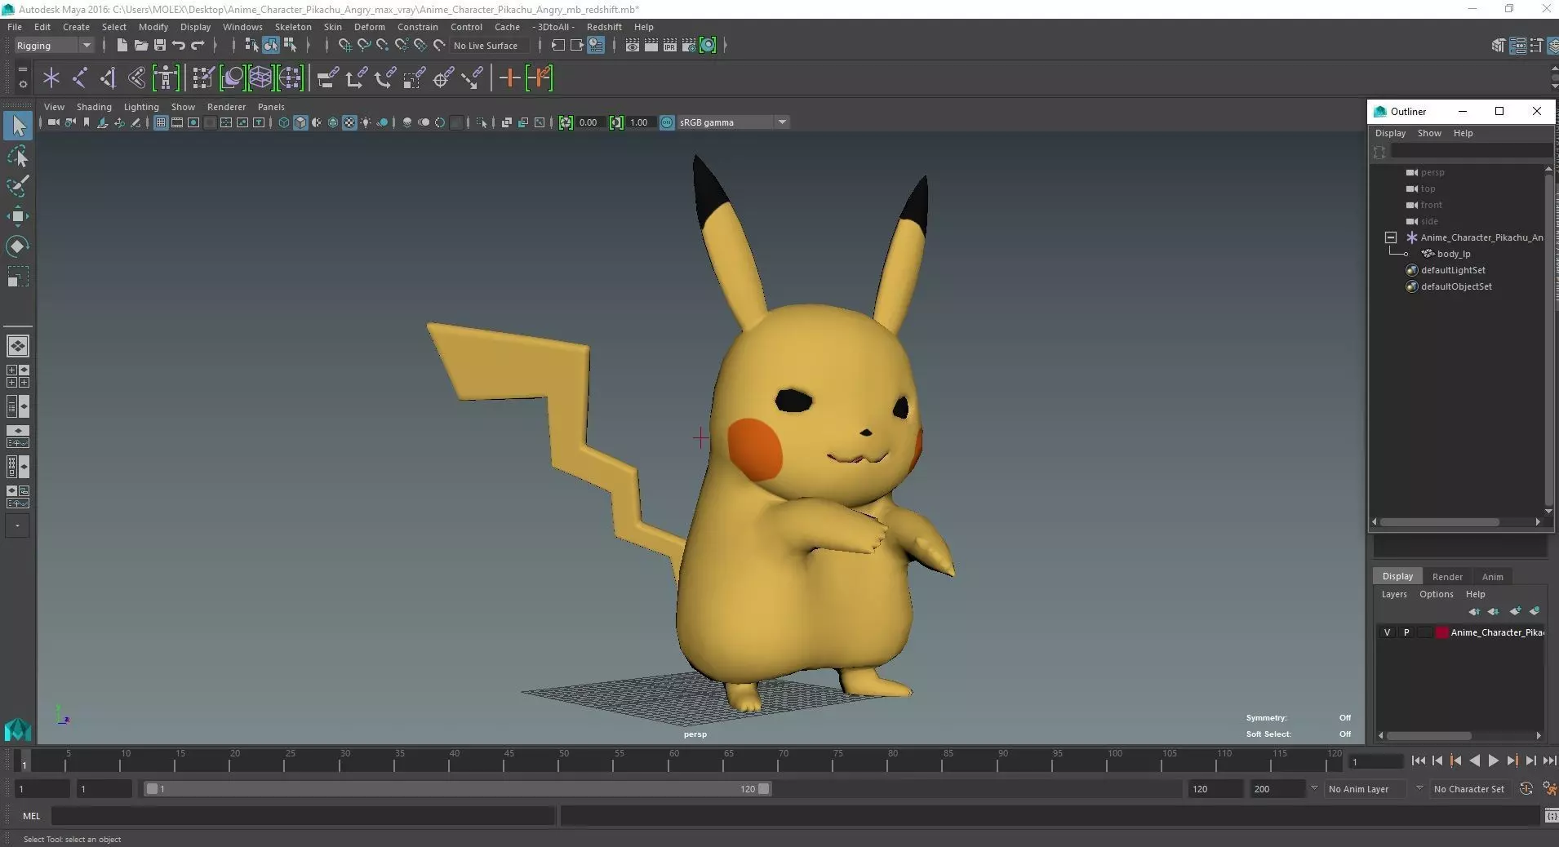Open the Deform menu
The image size is (1559, 847).
(x=369, y=27)
